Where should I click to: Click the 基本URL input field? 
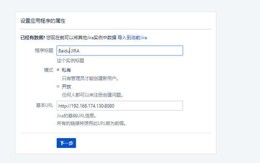(x=120, y=106)
